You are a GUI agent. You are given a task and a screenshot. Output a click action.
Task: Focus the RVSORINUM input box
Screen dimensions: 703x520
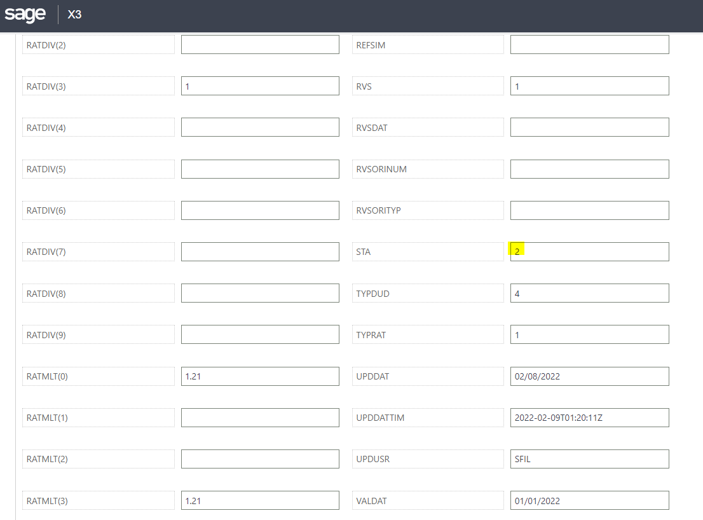(x=589, y=169)
